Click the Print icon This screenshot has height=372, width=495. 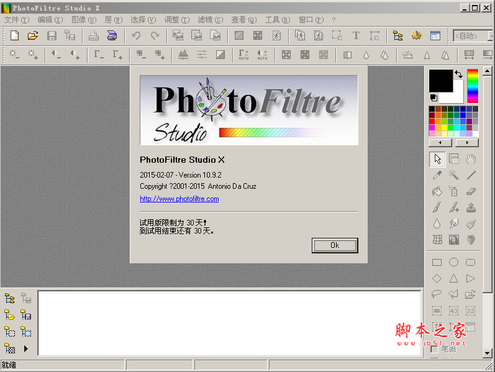[93, 35]
